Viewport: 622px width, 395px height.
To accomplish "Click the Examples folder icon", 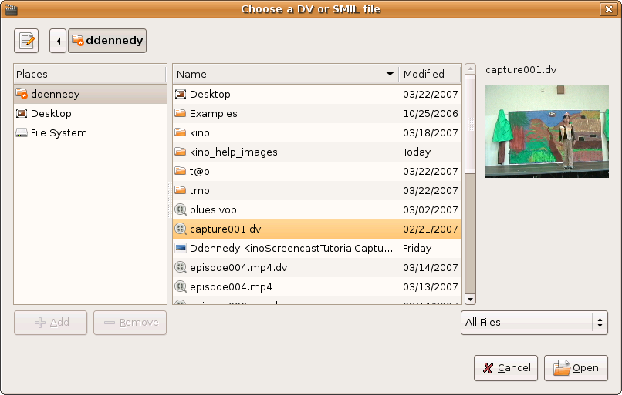I will [x=181, y=113].
